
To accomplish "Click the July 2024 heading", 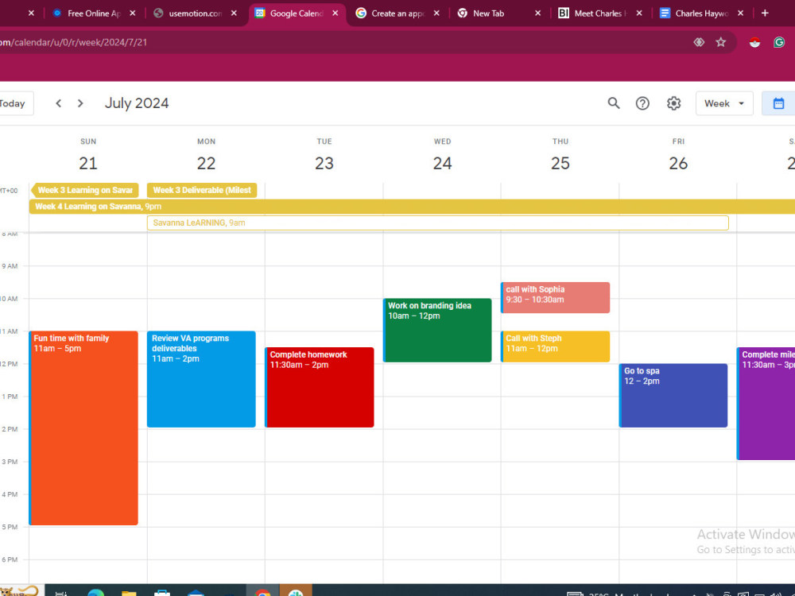I will coord(137,103).
